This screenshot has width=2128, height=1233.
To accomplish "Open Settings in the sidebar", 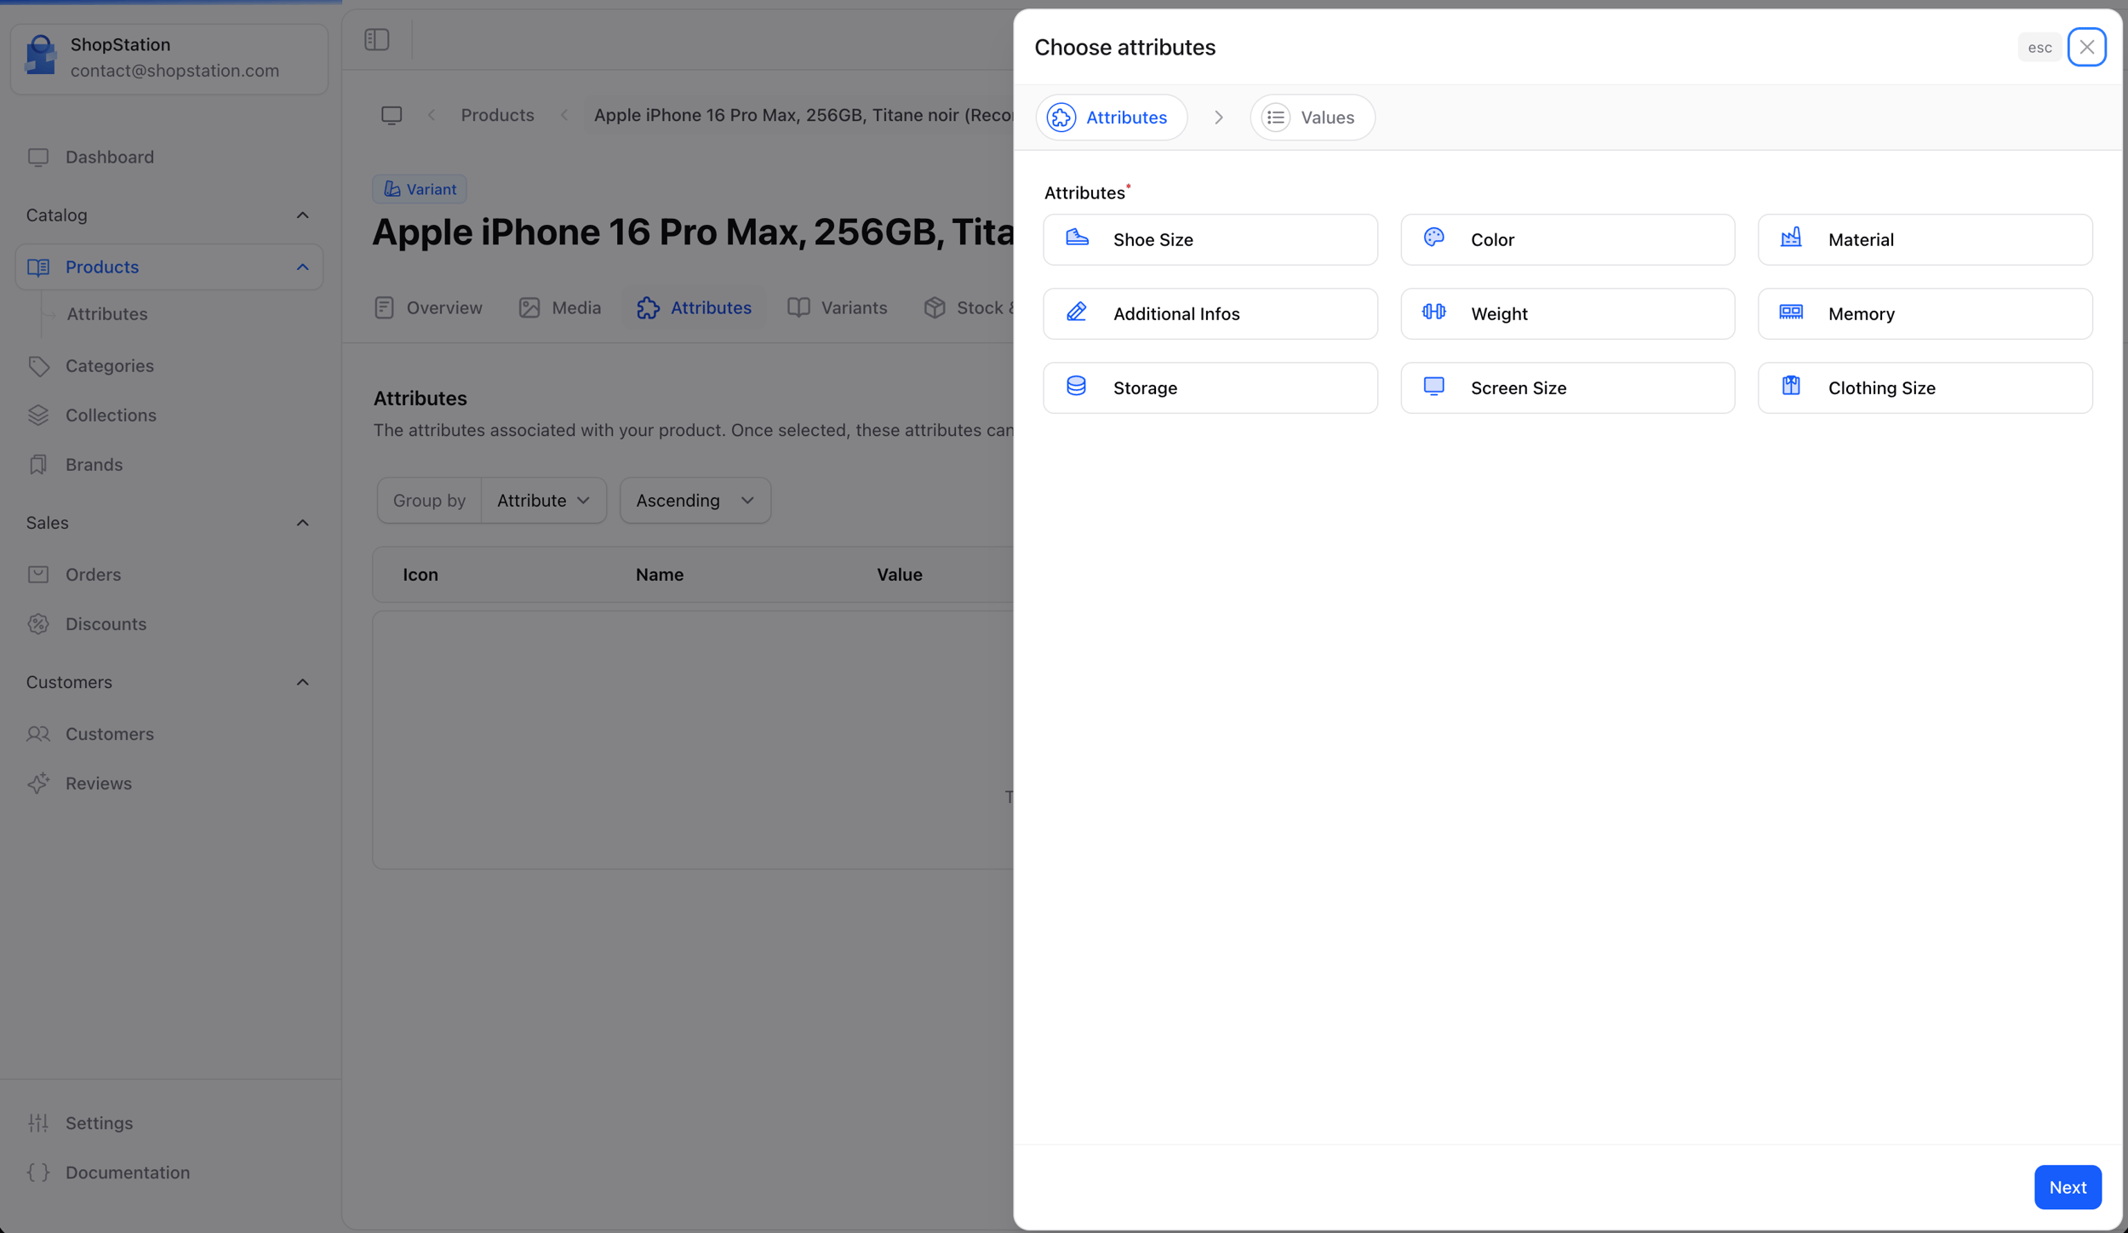I will pyautogui.click(x=169, y=1122).
